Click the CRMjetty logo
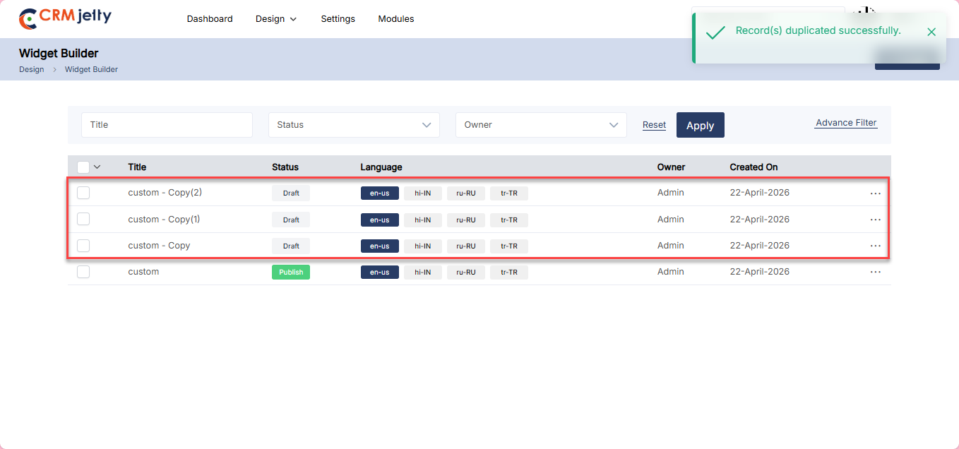 click(65, 18)
